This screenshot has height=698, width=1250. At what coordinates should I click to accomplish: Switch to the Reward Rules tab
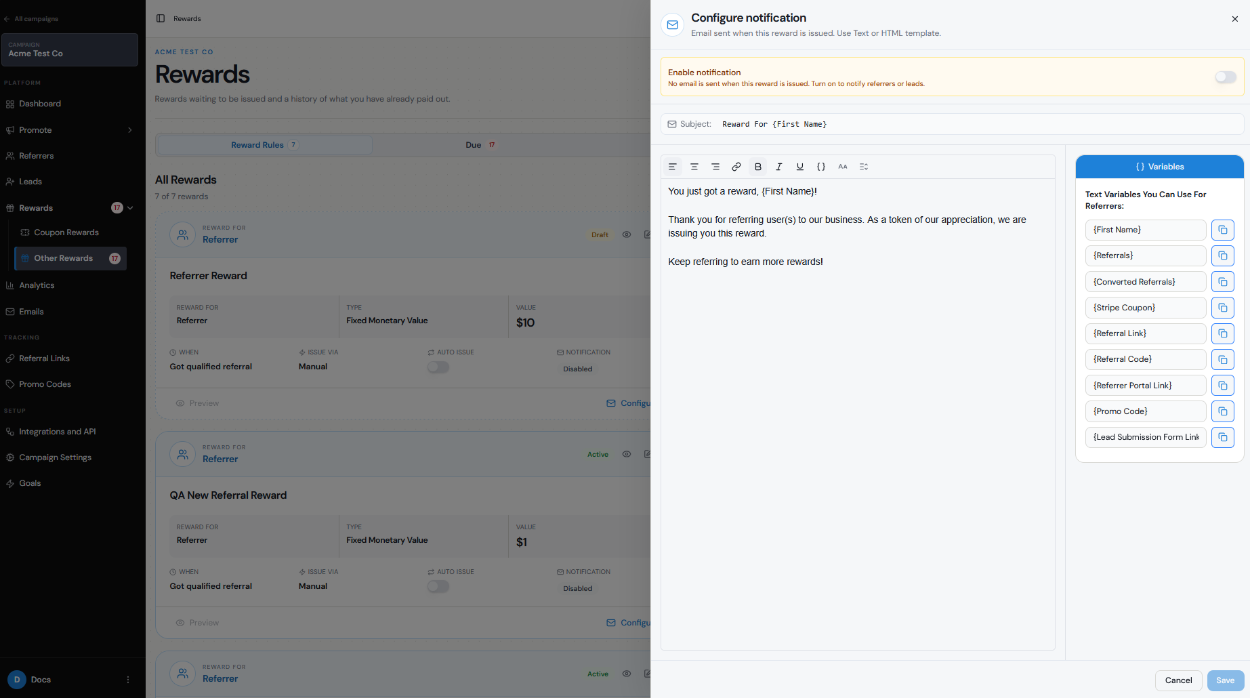click(x=264, y=145)
